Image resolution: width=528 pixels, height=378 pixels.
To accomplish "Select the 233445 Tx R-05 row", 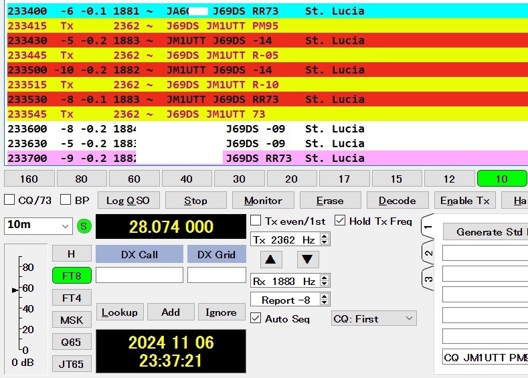I will pyautogui.click(x=268, y=56).
